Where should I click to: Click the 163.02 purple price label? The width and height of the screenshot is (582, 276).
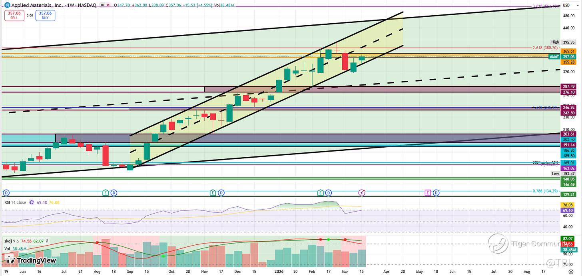tap(568, 168)
